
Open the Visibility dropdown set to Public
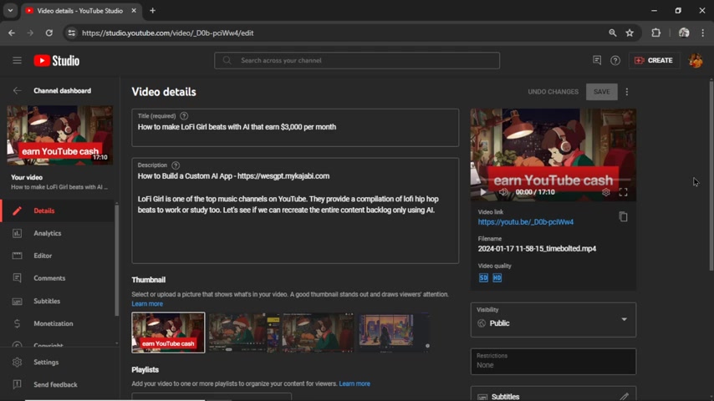pyautogui.click(x=553, y=320)
